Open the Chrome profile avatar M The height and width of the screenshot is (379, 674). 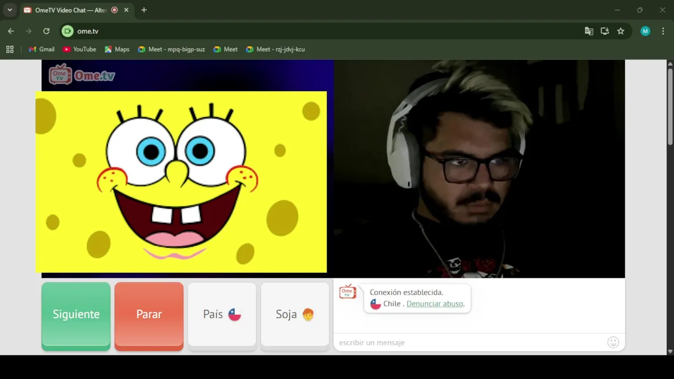pyautogui.click(x=645, y=31)
